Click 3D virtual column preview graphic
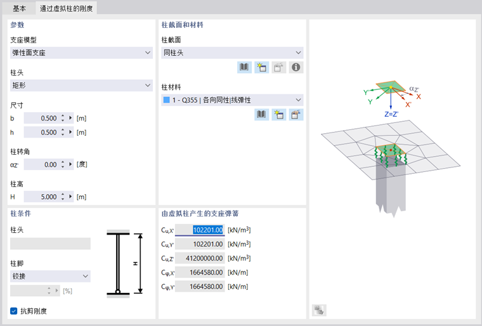 pos(391,149)
